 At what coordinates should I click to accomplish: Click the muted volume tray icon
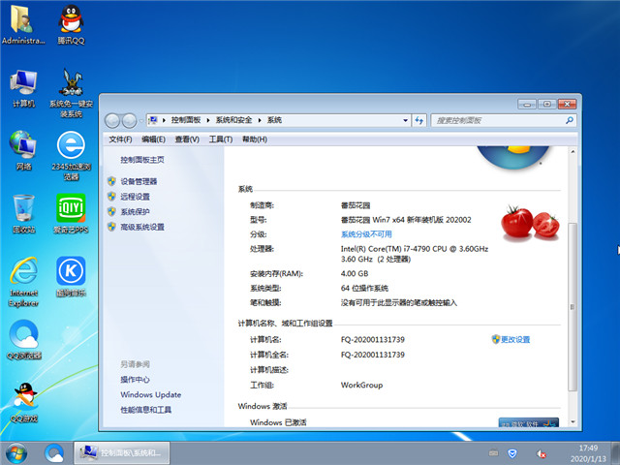[x=541, y=453]
